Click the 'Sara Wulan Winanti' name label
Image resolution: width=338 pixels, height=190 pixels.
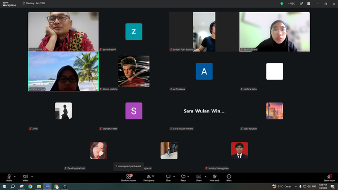(183, 129)
